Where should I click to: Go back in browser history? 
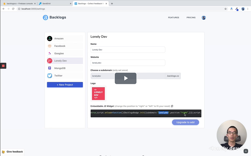point(4,9)
